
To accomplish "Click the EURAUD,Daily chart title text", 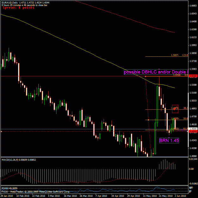I will pos(10,3).
